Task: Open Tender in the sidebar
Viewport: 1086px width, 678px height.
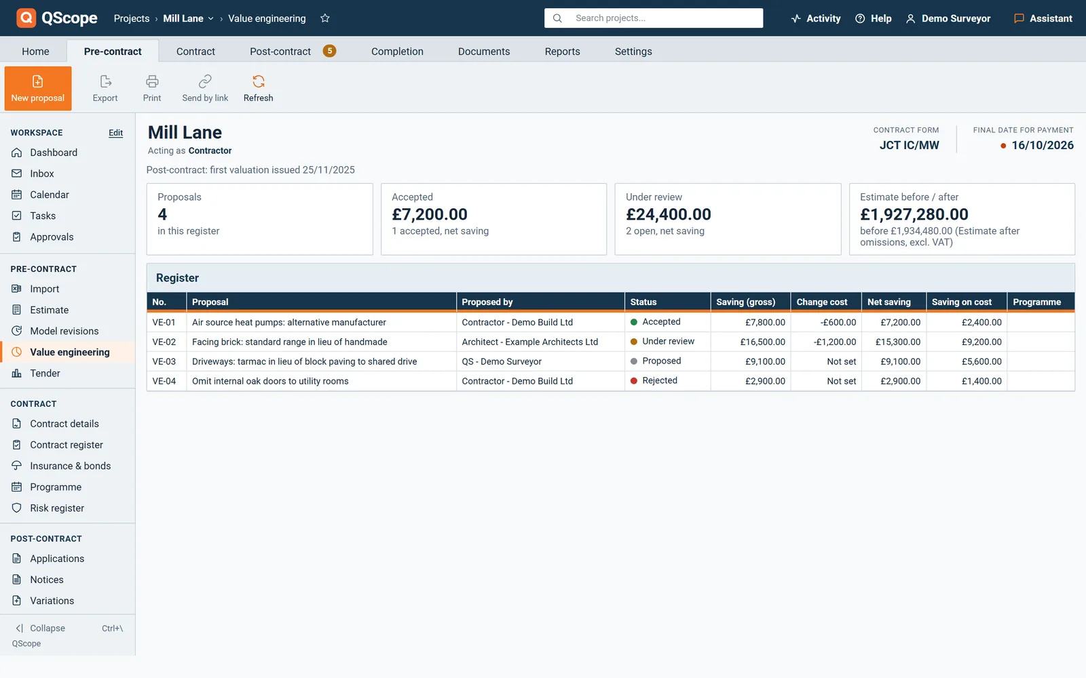Action: [68, 373]
